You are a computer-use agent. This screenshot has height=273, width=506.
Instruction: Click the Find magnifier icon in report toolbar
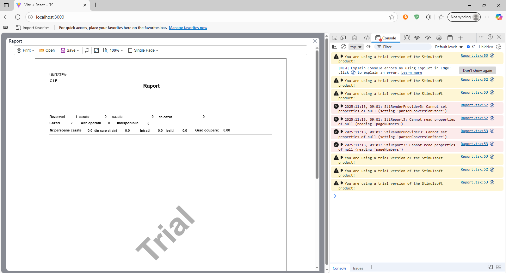click(x=87, y=50)
